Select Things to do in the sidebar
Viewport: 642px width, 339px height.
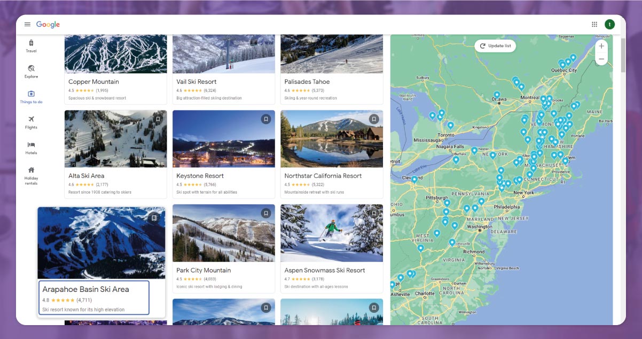click(32, 97)
